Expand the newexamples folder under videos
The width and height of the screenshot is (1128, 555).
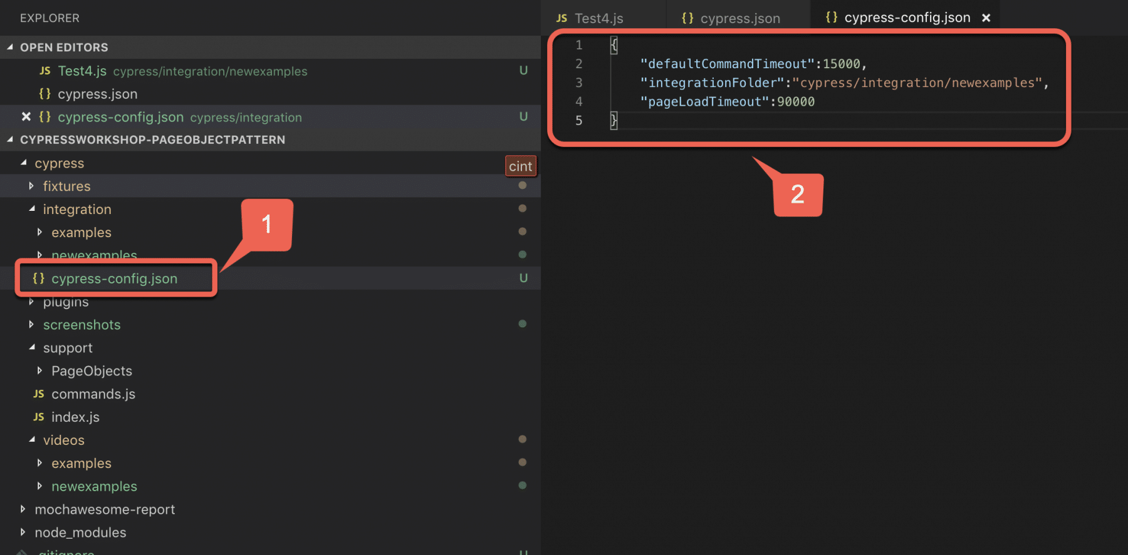tap(39, 486)
